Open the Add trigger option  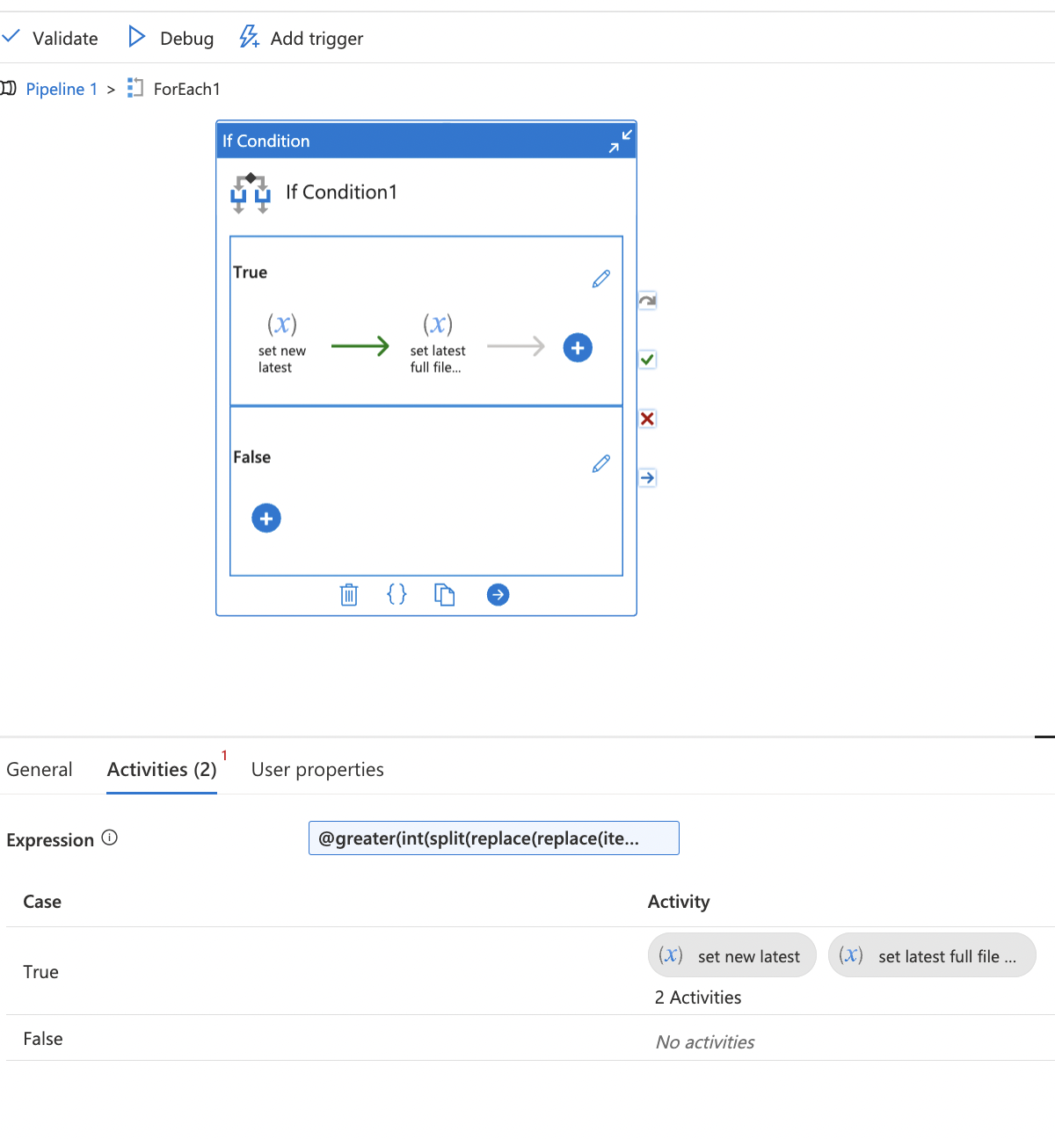(302, 38)
